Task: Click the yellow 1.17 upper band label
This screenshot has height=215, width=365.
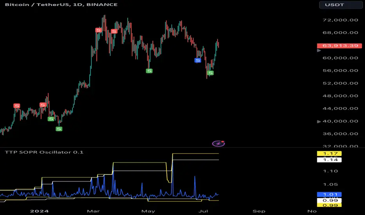Action: click(x=329, y=153)
